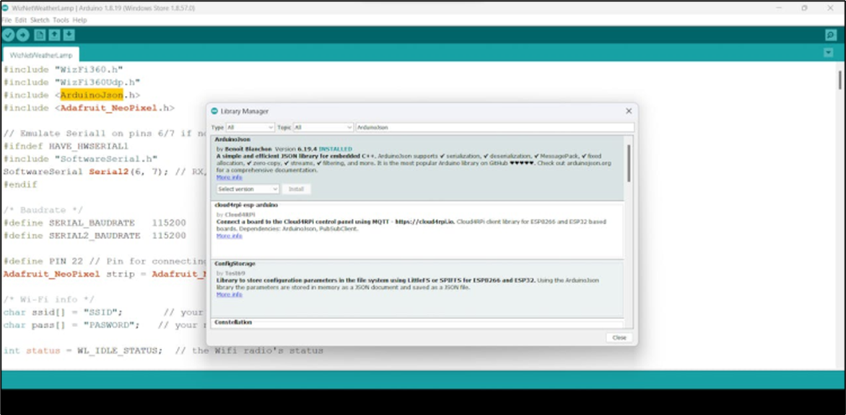Click the char ssid[] code line
The image size is (846, 415).
(63, 313)
